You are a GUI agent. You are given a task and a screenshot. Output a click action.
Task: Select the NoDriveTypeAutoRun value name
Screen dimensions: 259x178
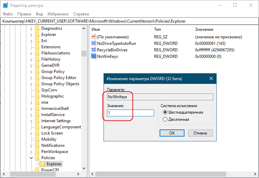pos(117,43)
